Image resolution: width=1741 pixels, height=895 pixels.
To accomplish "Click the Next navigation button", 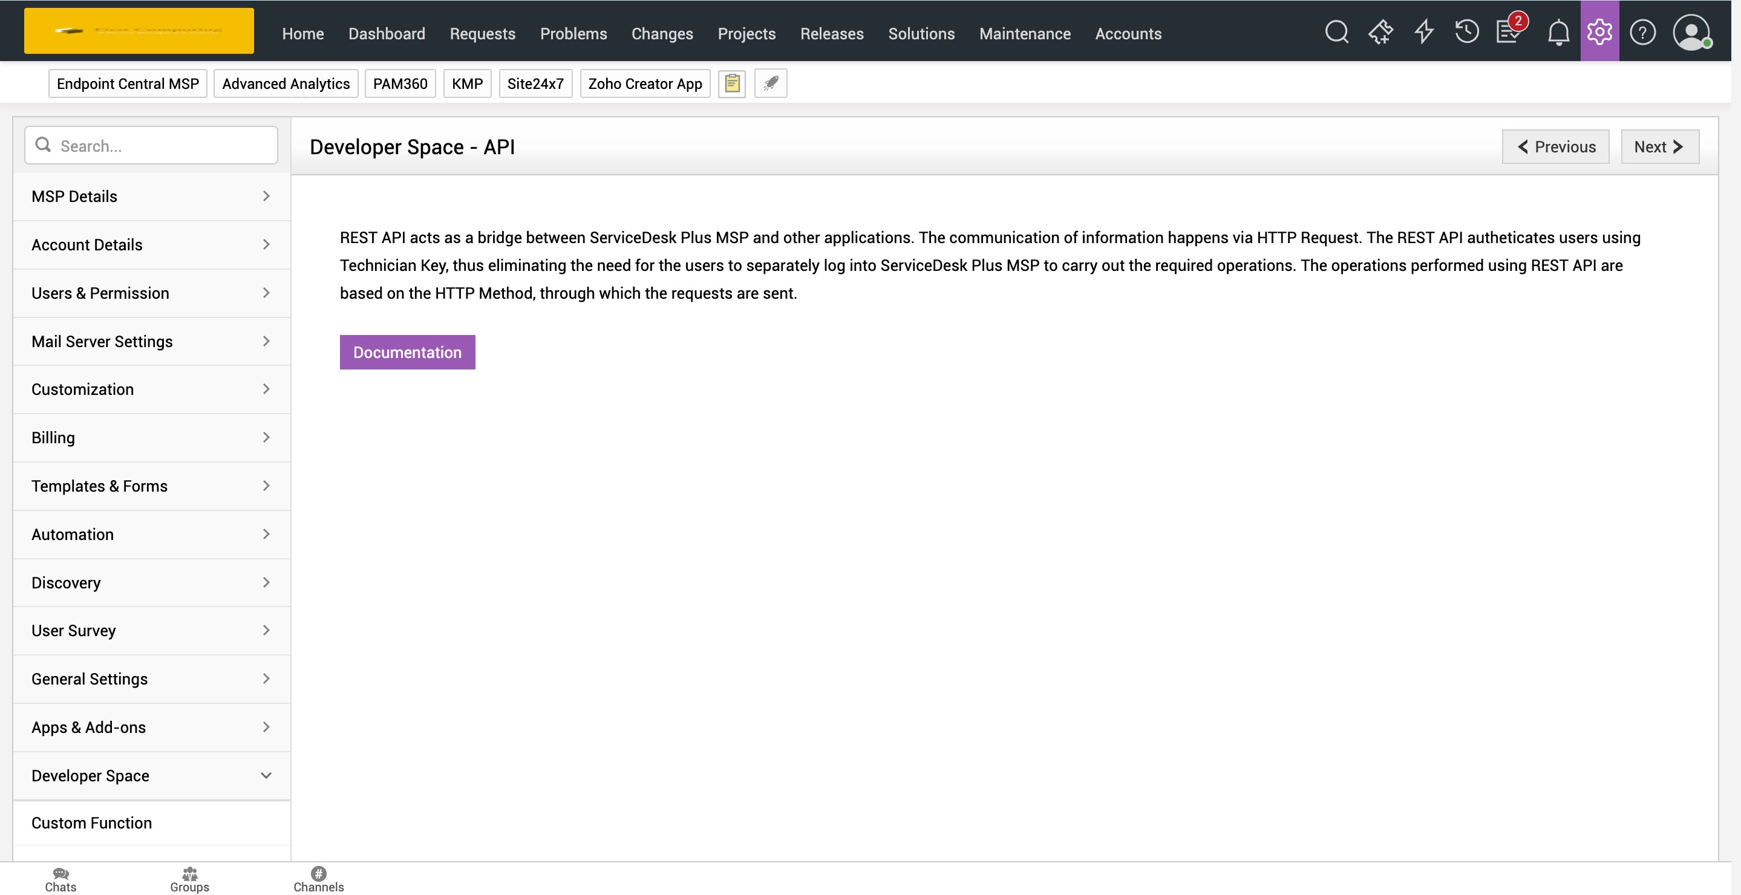I will click(1659, 146).
